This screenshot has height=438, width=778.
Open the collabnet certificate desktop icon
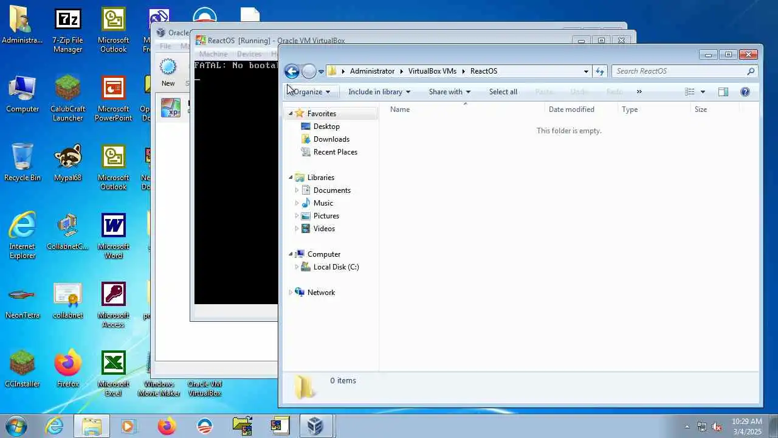coord(67,300)
